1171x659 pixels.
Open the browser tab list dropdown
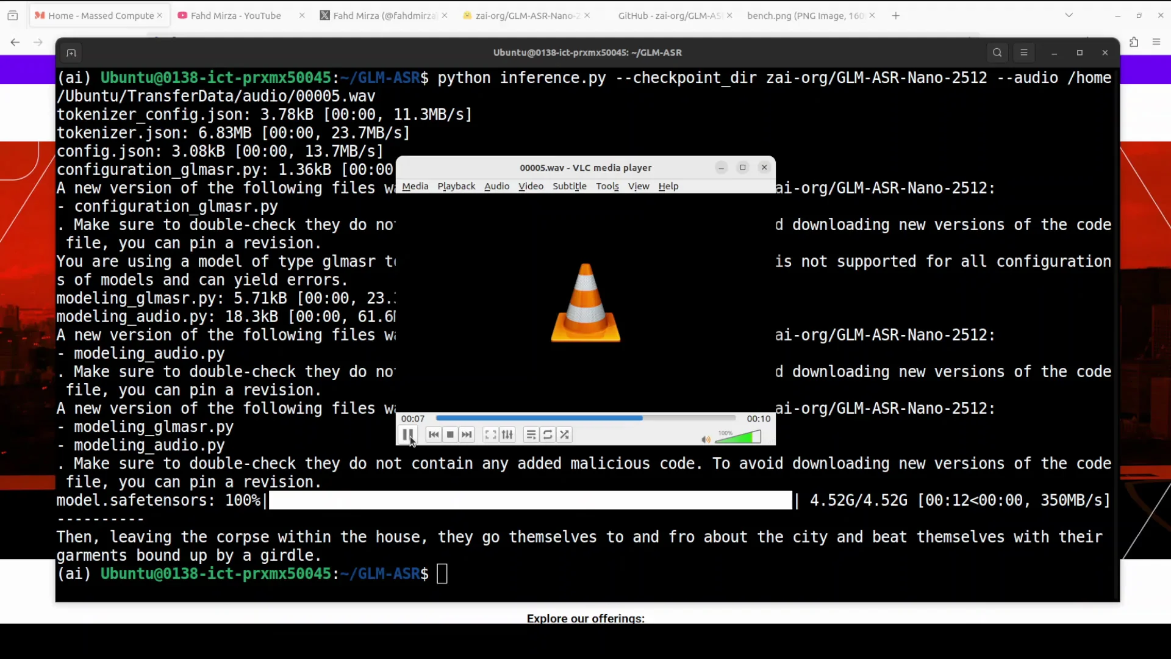pos(1069,15)
